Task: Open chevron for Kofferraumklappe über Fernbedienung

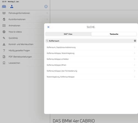Action: pyautogui.click(x=134, y=71)
